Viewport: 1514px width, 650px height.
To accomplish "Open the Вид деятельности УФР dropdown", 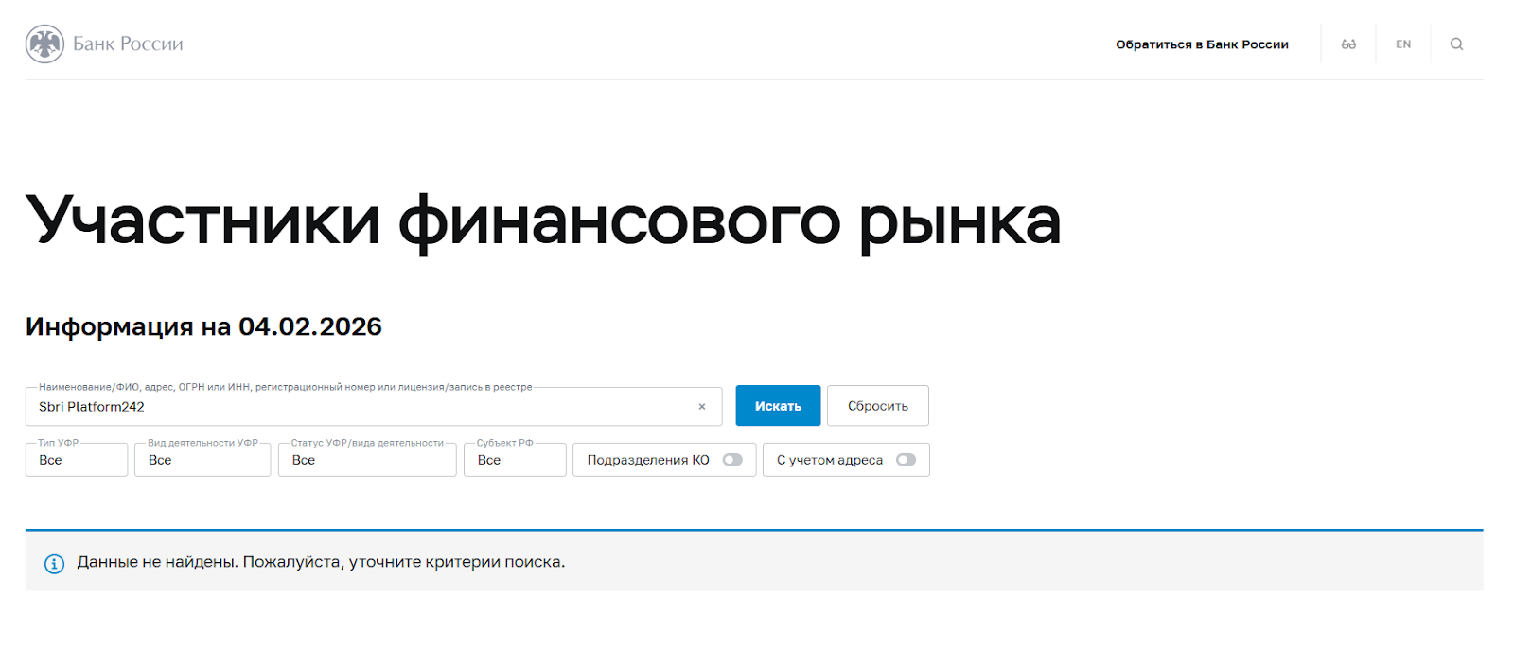I will point(202,460).
